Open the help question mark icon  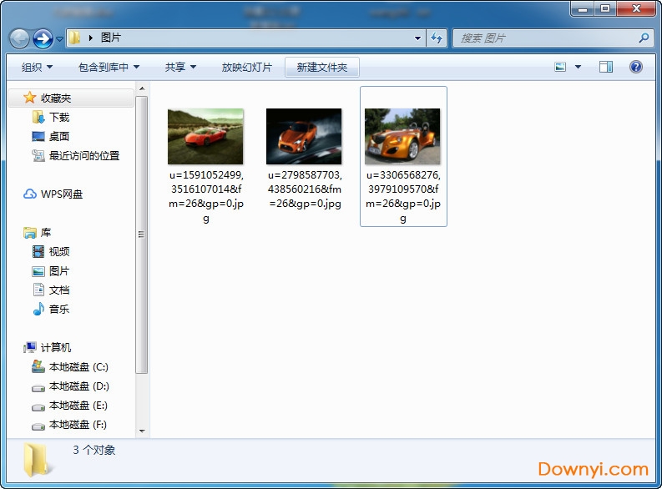[x=636, y=67]
